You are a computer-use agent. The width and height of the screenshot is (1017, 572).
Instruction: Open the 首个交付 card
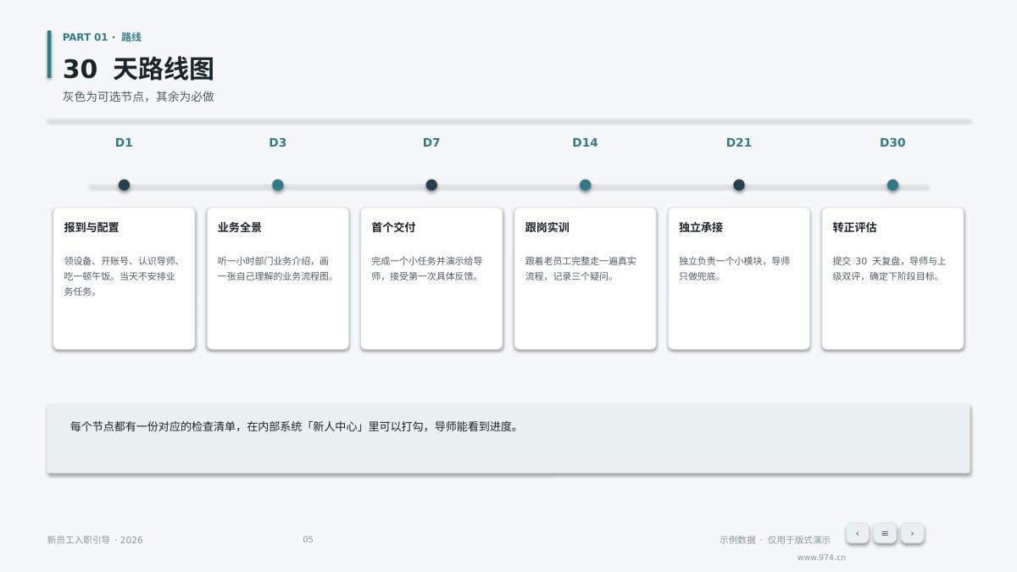coord(431,278)
